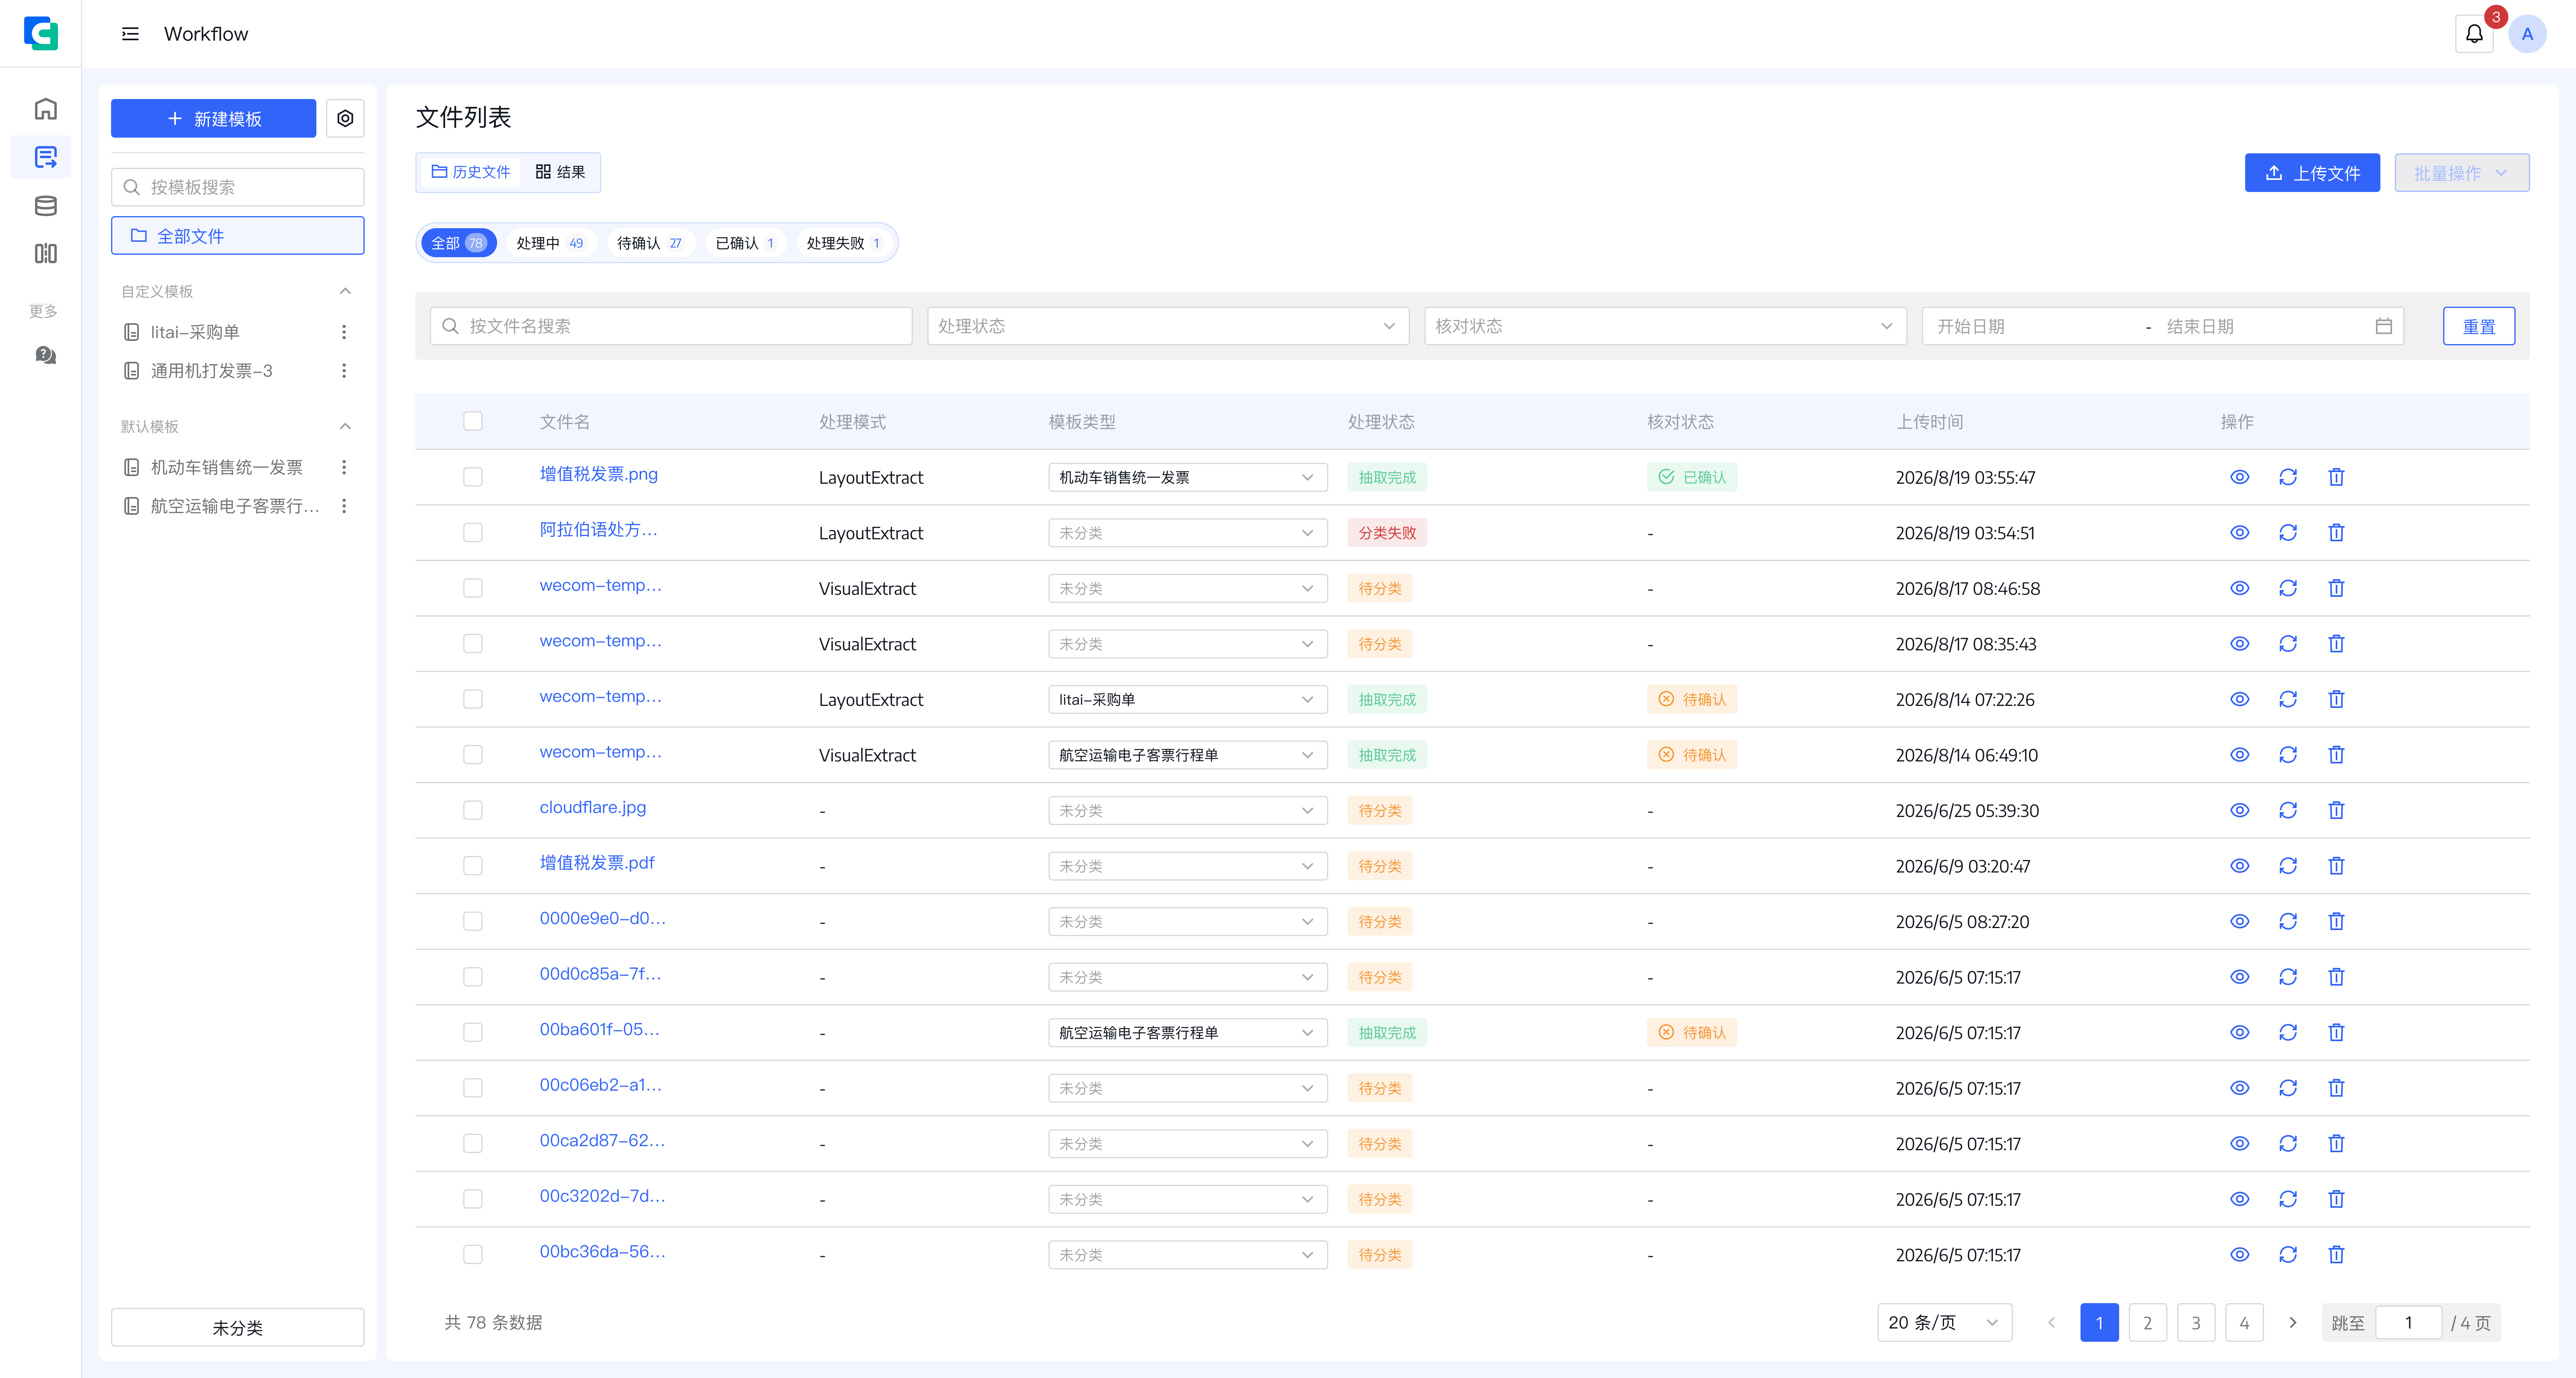The height and width of the screenshot is (1378, 2576).
Task: Focus the 按模板搜索 search field
Action: [237, 187]
